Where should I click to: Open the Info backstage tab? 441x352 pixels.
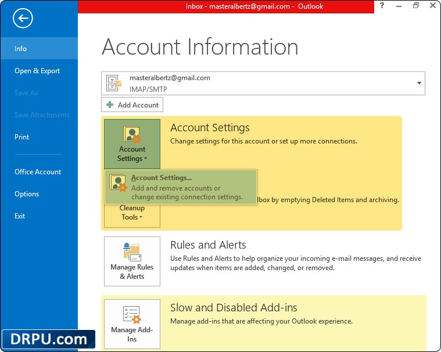coord(39,48)
